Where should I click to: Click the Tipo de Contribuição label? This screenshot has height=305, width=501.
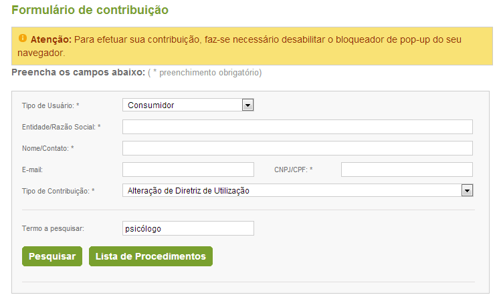click(x=58, y=191)
